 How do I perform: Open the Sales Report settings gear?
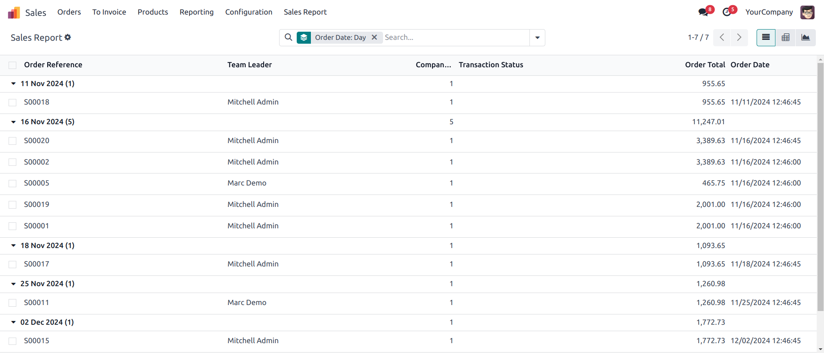pyautogui.click(x=68, y=37)
